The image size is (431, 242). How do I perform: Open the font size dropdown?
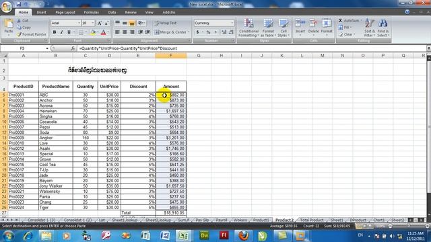tap(93, 23)
